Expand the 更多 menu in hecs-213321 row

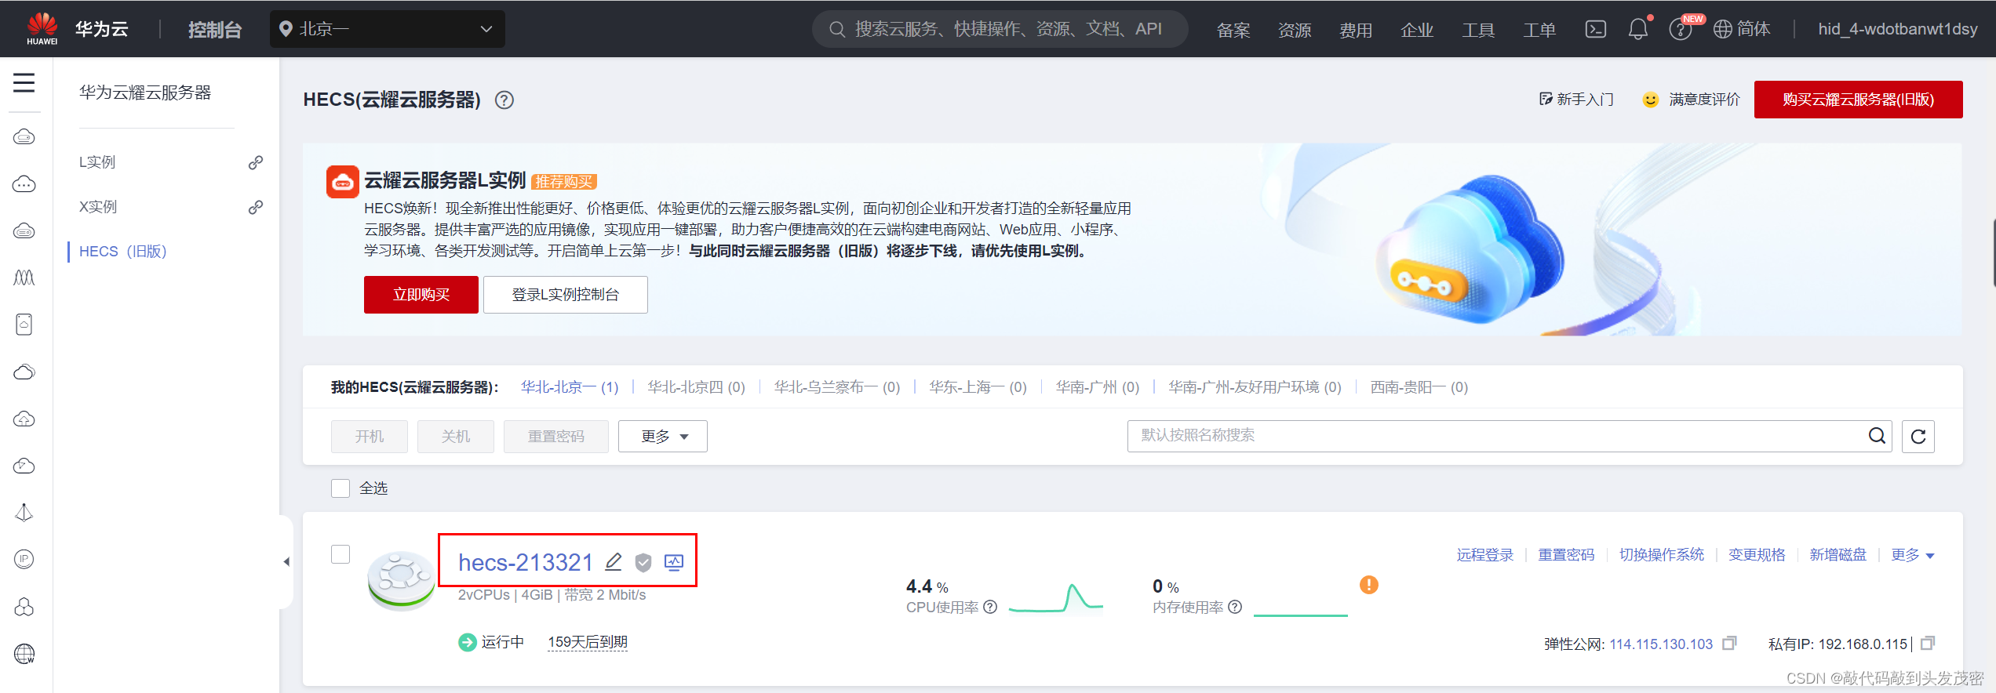[x=1913, y=555]
